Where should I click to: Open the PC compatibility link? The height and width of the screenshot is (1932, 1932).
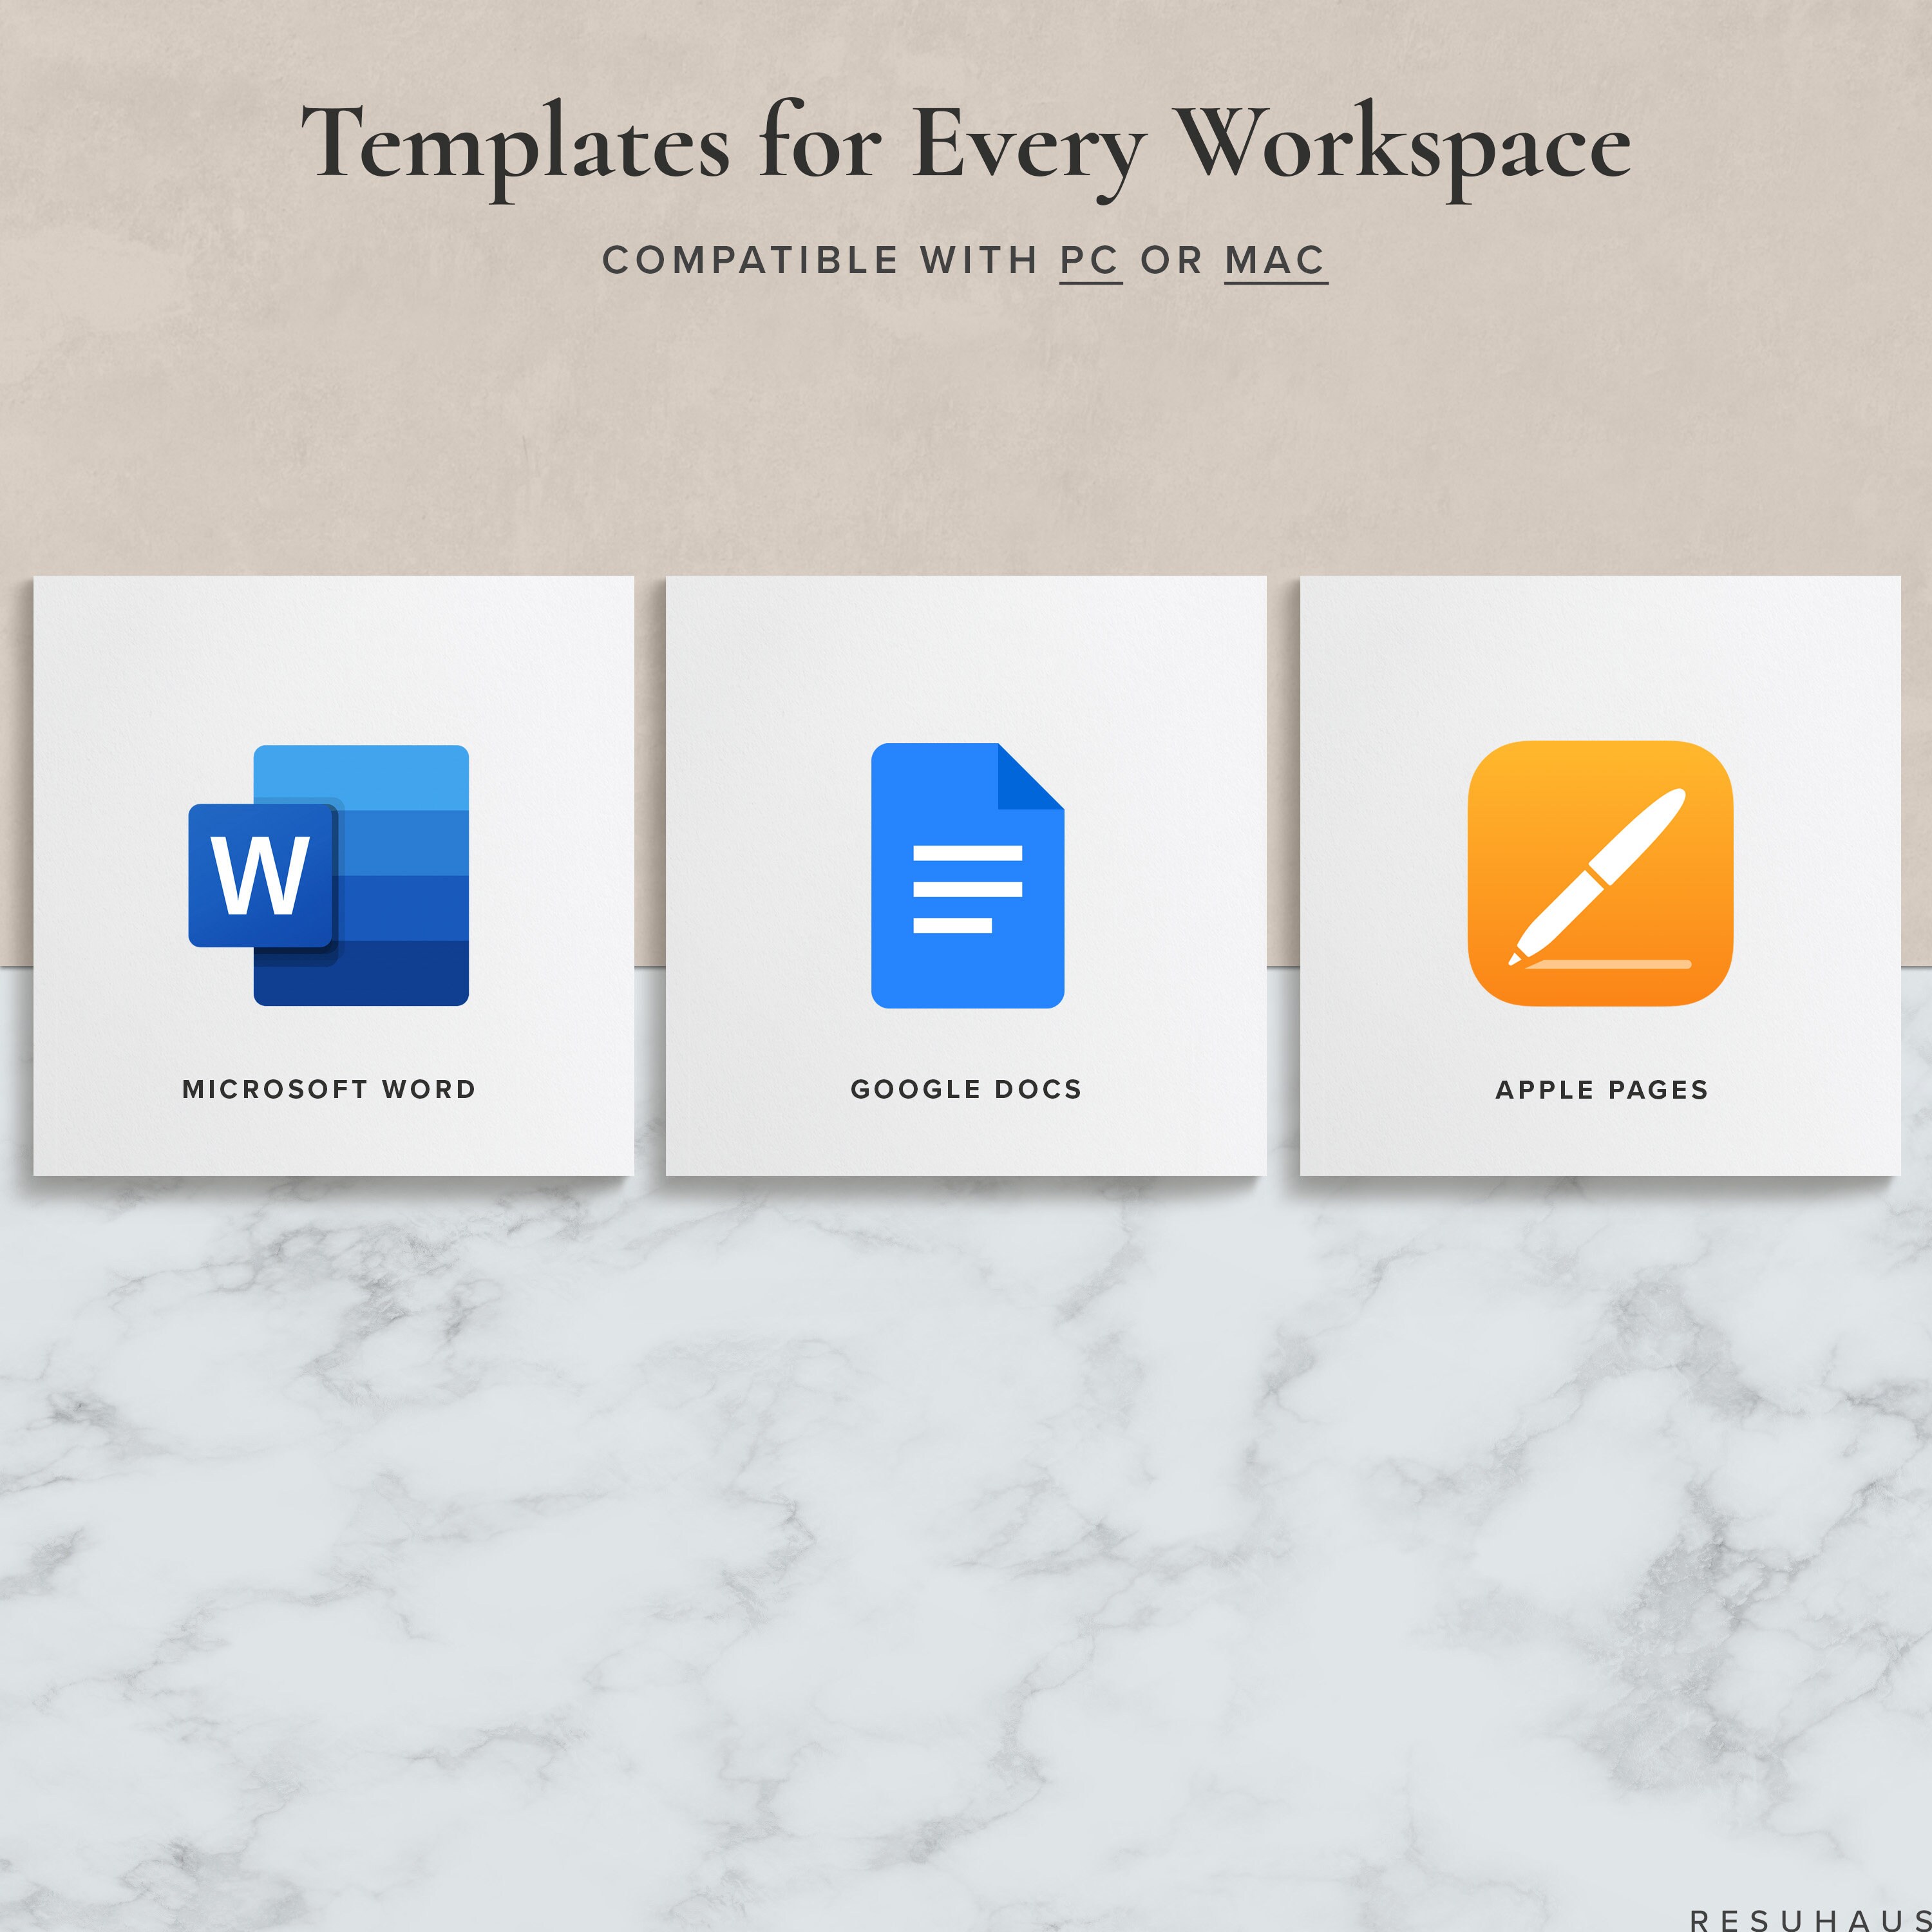coord(1091,261)
